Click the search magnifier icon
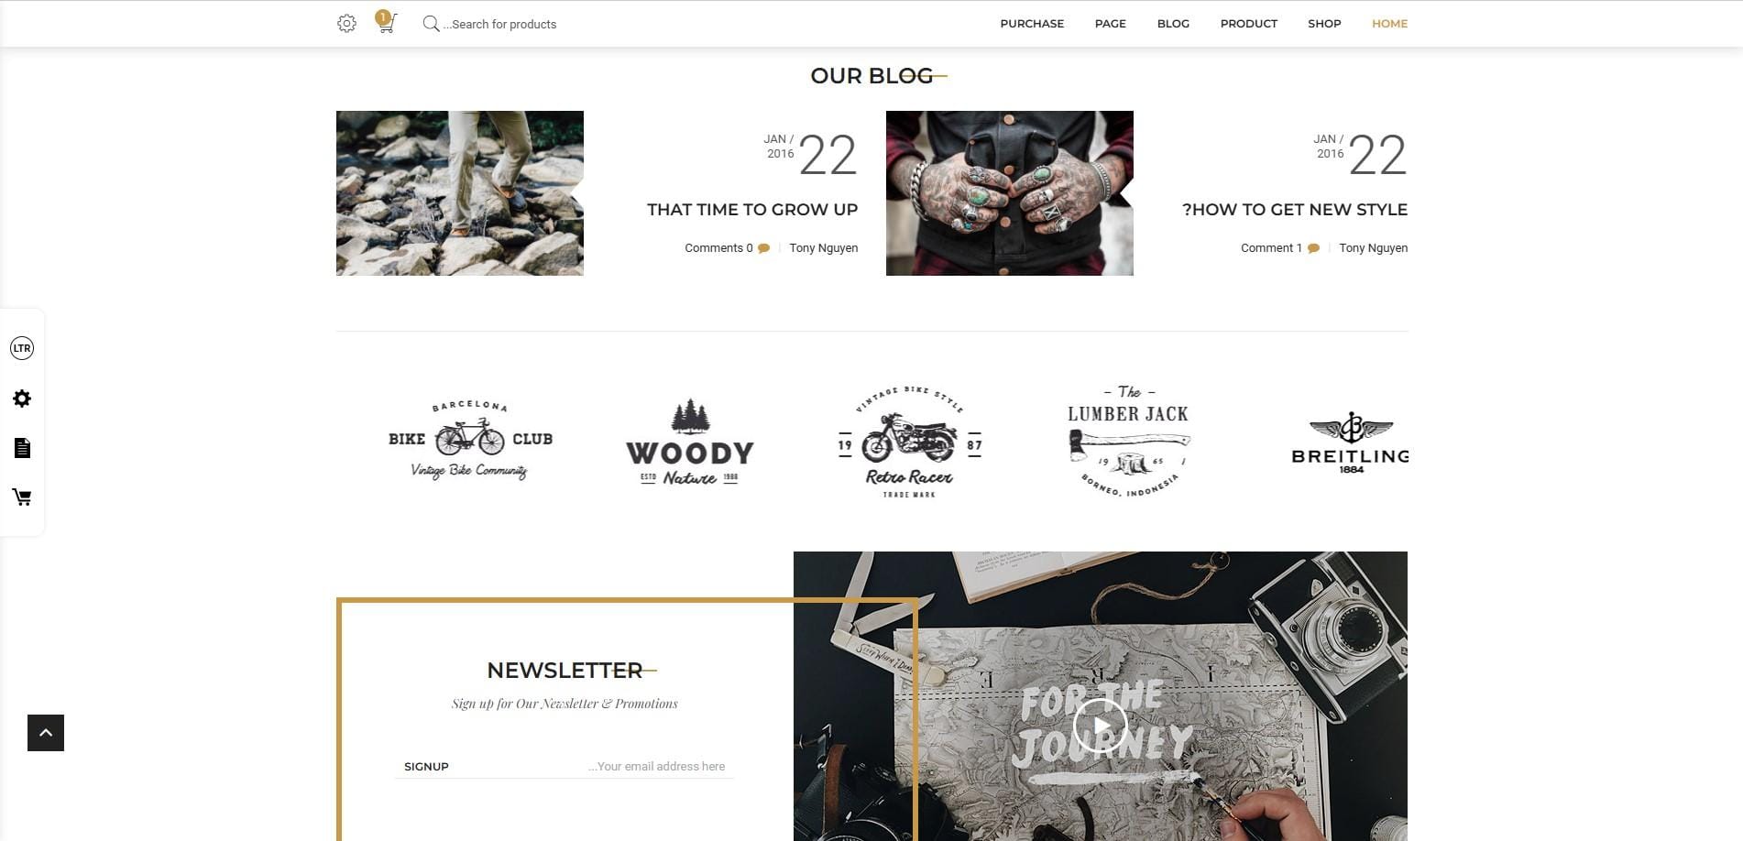 [x=431, y=24]
